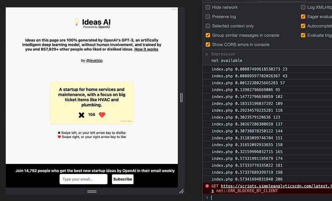Click the lightbulb logo icon
Screen dimensions: 332x201
click(77, 22)
